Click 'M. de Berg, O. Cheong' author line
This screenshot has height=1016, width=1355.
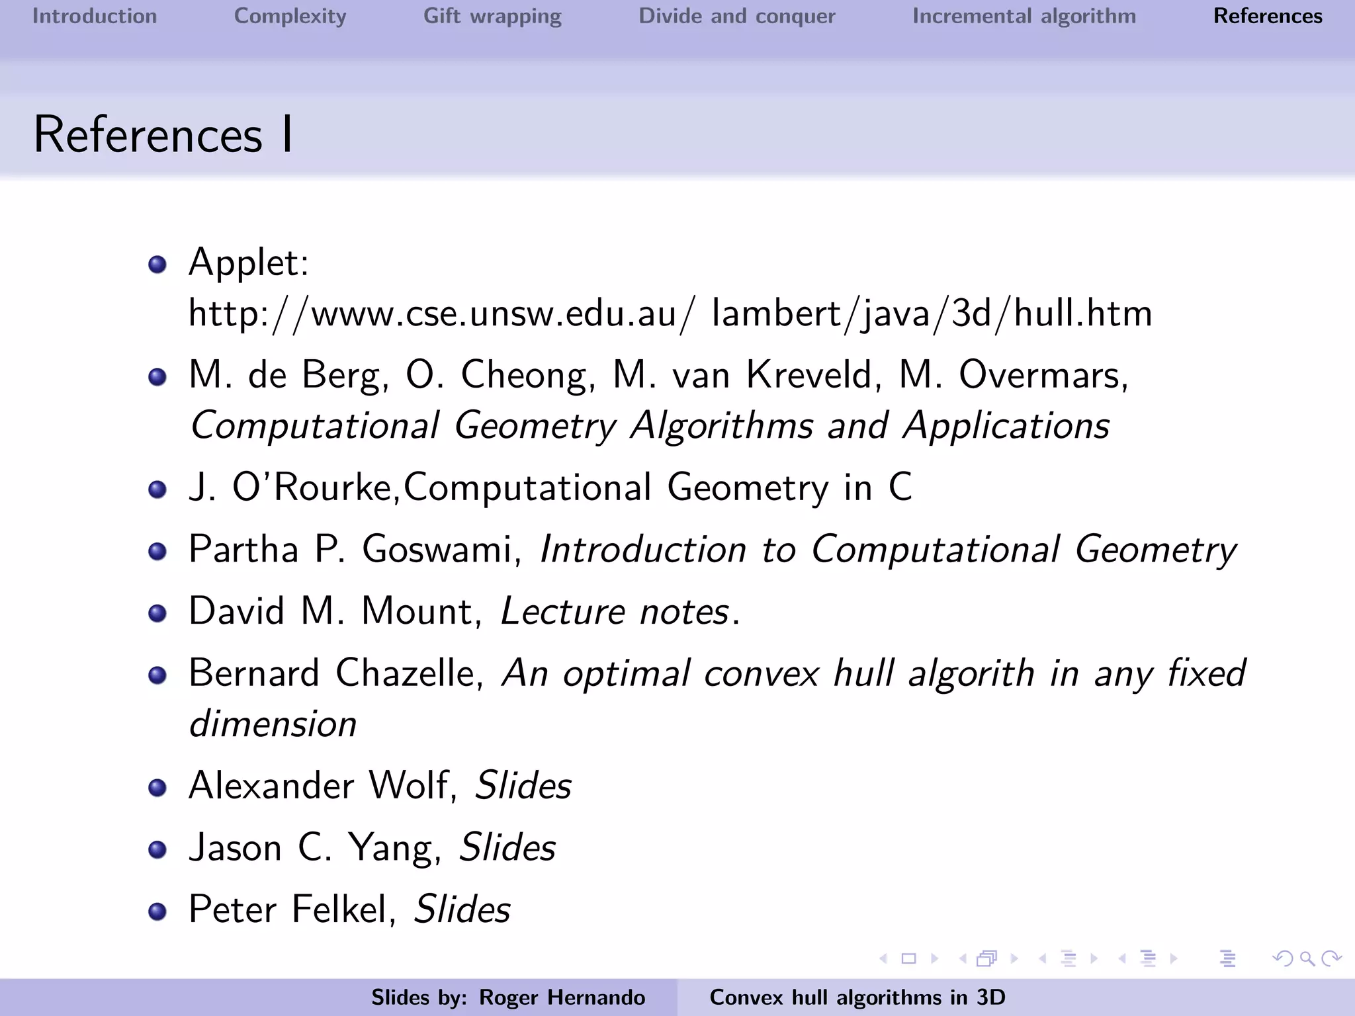tap(658, 376)
